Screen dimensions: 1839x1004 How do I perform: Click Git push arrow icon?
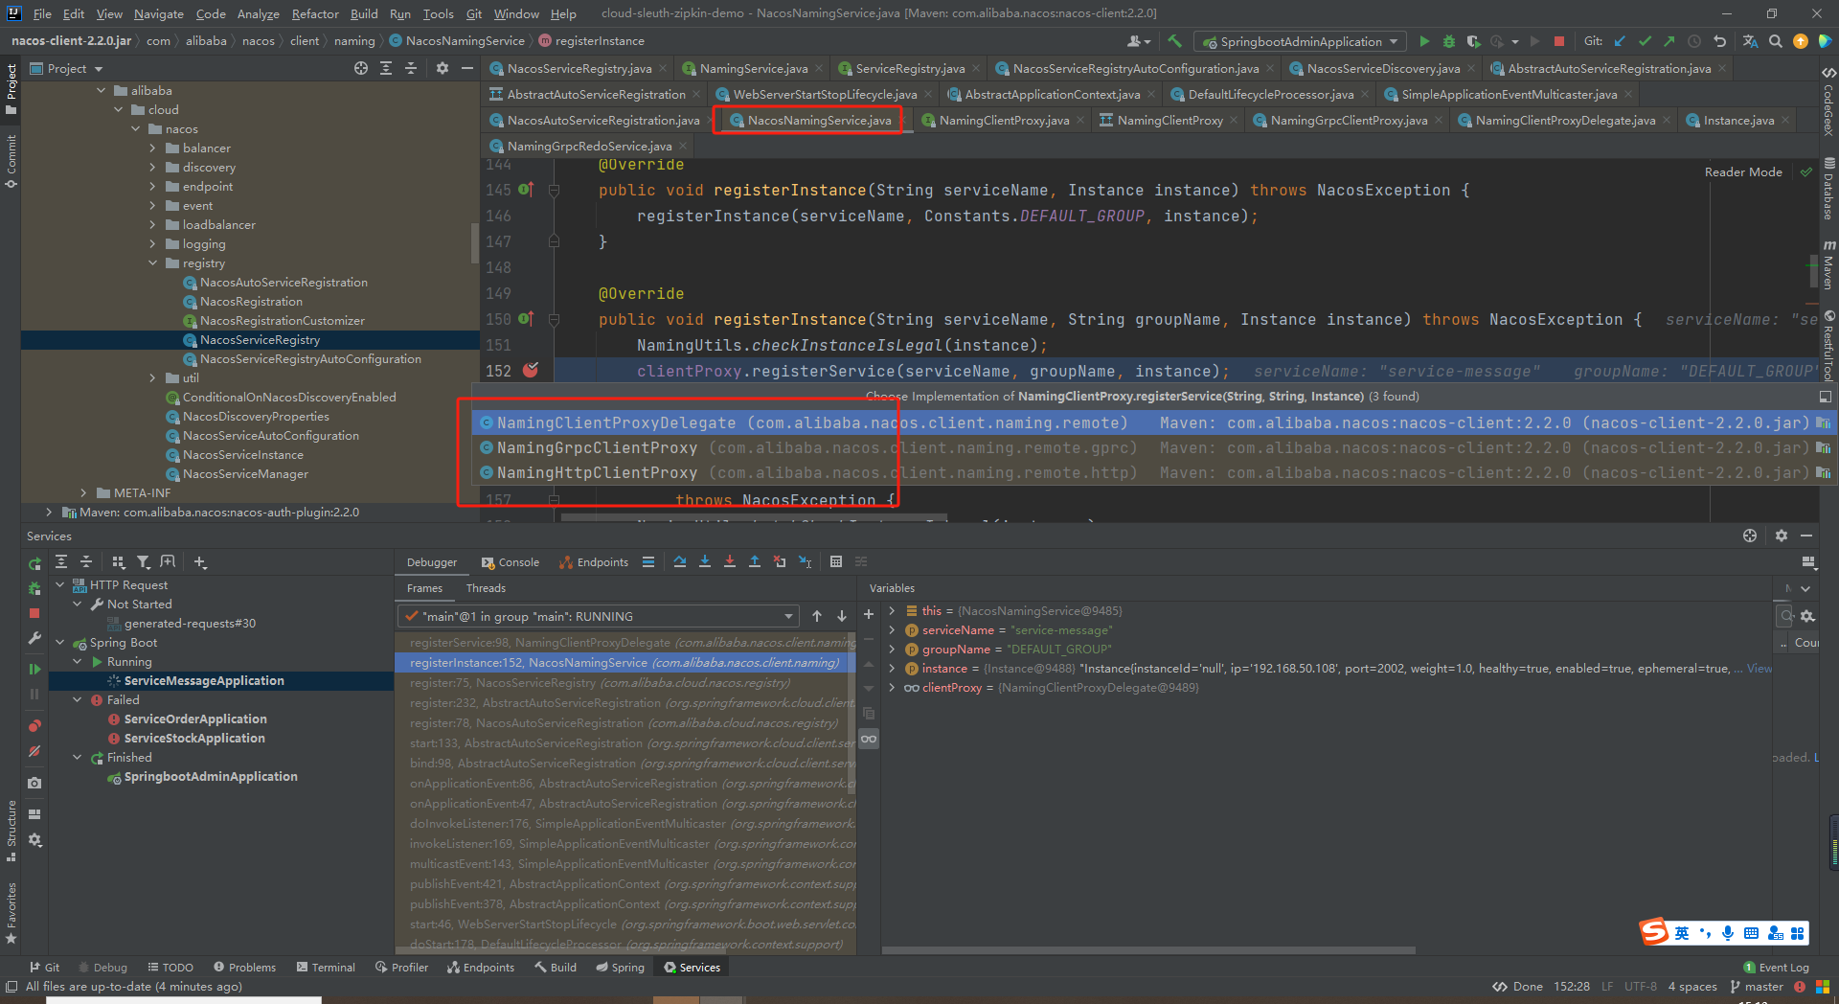point(1669,41)
